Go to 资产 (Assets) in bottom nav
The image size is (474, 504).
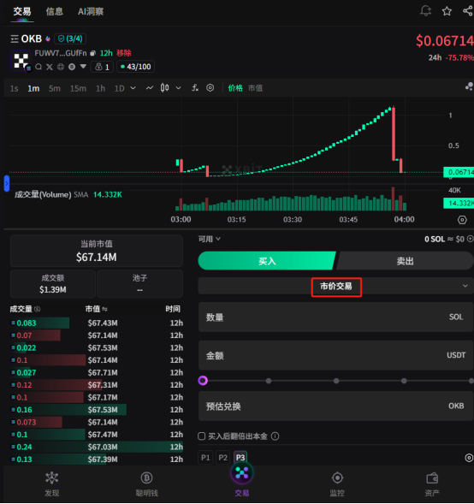point(432,484)
